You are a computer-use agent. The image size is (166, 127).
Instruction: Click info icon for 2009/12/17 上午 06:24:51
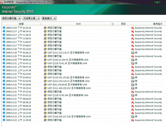click(x=4, y=31)
